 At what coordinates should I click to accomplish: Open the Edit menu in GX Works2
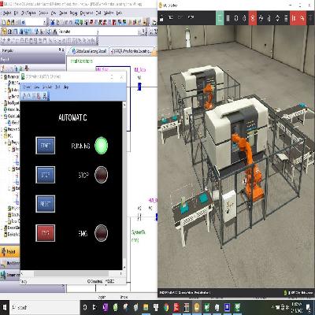(16, 13)
